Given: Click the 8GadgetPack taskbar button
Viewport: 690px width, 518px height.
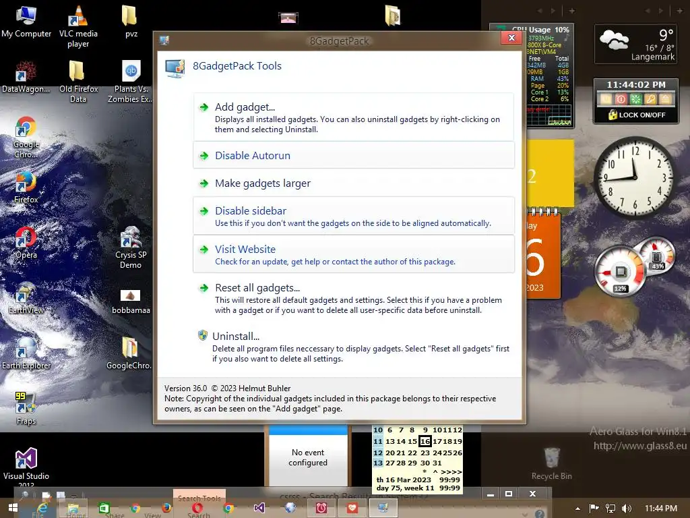Looking at the screenshot, I should point(383,508).
